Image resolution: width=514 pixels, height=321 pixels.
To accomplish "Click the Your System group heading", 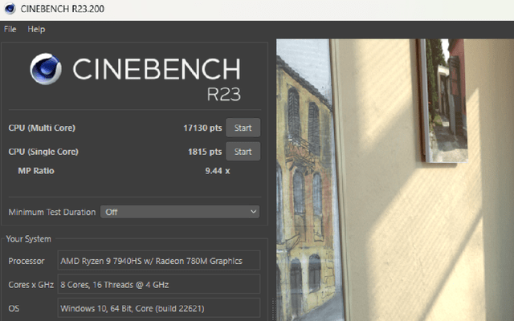I will coord(29,239).
